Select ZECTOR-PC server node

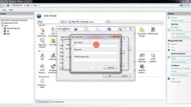pos(14,21)
